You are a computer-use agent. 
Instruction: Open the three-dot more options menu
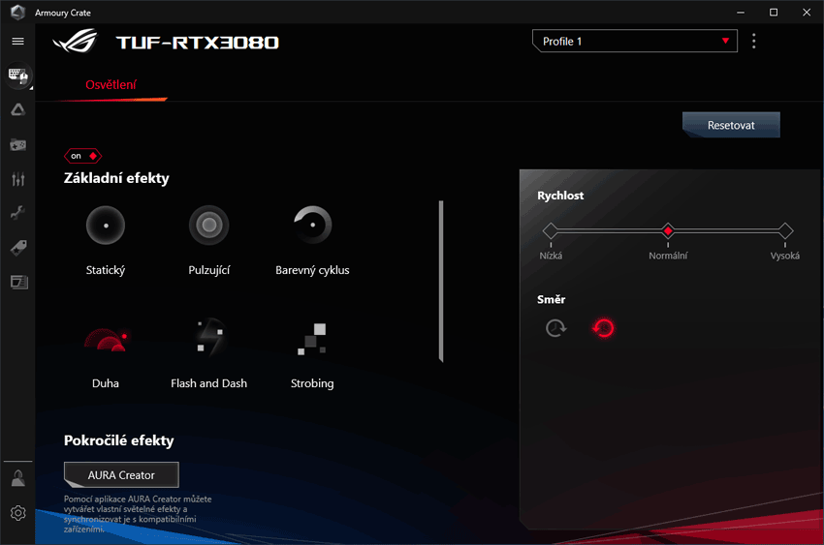(753, 41)
